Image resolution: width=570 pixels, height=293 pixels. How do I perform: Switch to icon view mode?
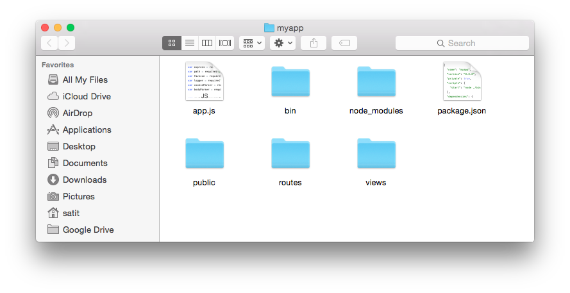(172, 43)
